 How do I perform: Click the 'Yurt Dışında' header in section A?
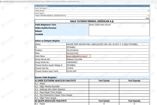coord(134,80)
